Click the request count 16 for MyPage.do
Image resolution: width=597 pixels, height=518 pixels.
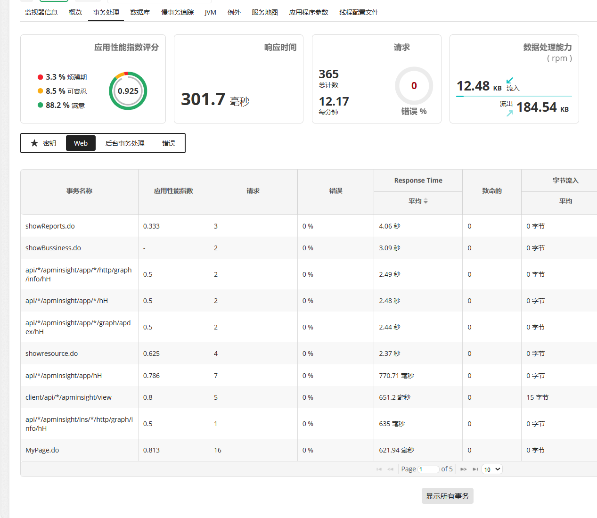[218, 450]
